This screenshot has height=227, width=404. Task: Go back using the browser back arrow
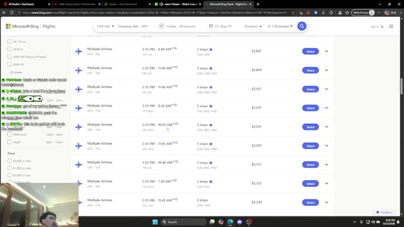[x=4, y=13]
